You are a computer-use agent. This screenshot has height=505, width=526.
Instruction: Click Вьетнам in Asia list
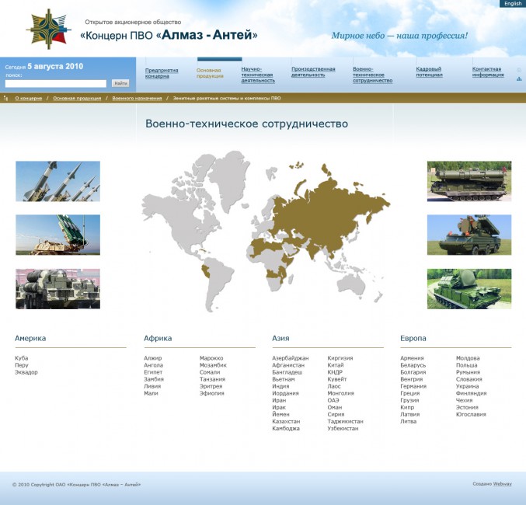[x=284, y=379]
